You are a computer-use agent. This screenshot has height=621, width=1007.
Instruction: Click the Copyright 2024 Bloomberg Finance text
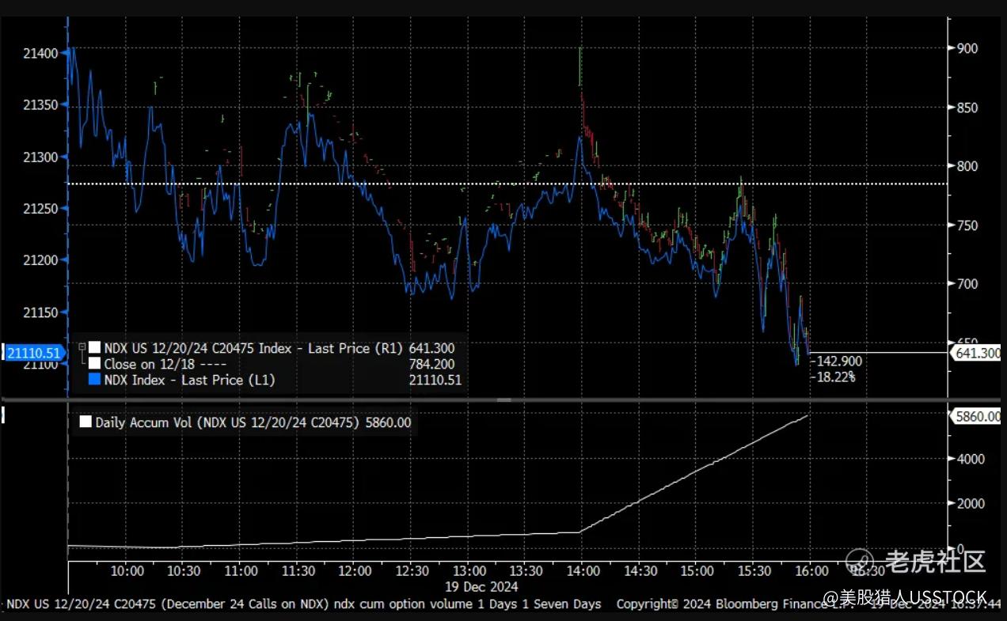pyautogui.click(x=736, y=604)
